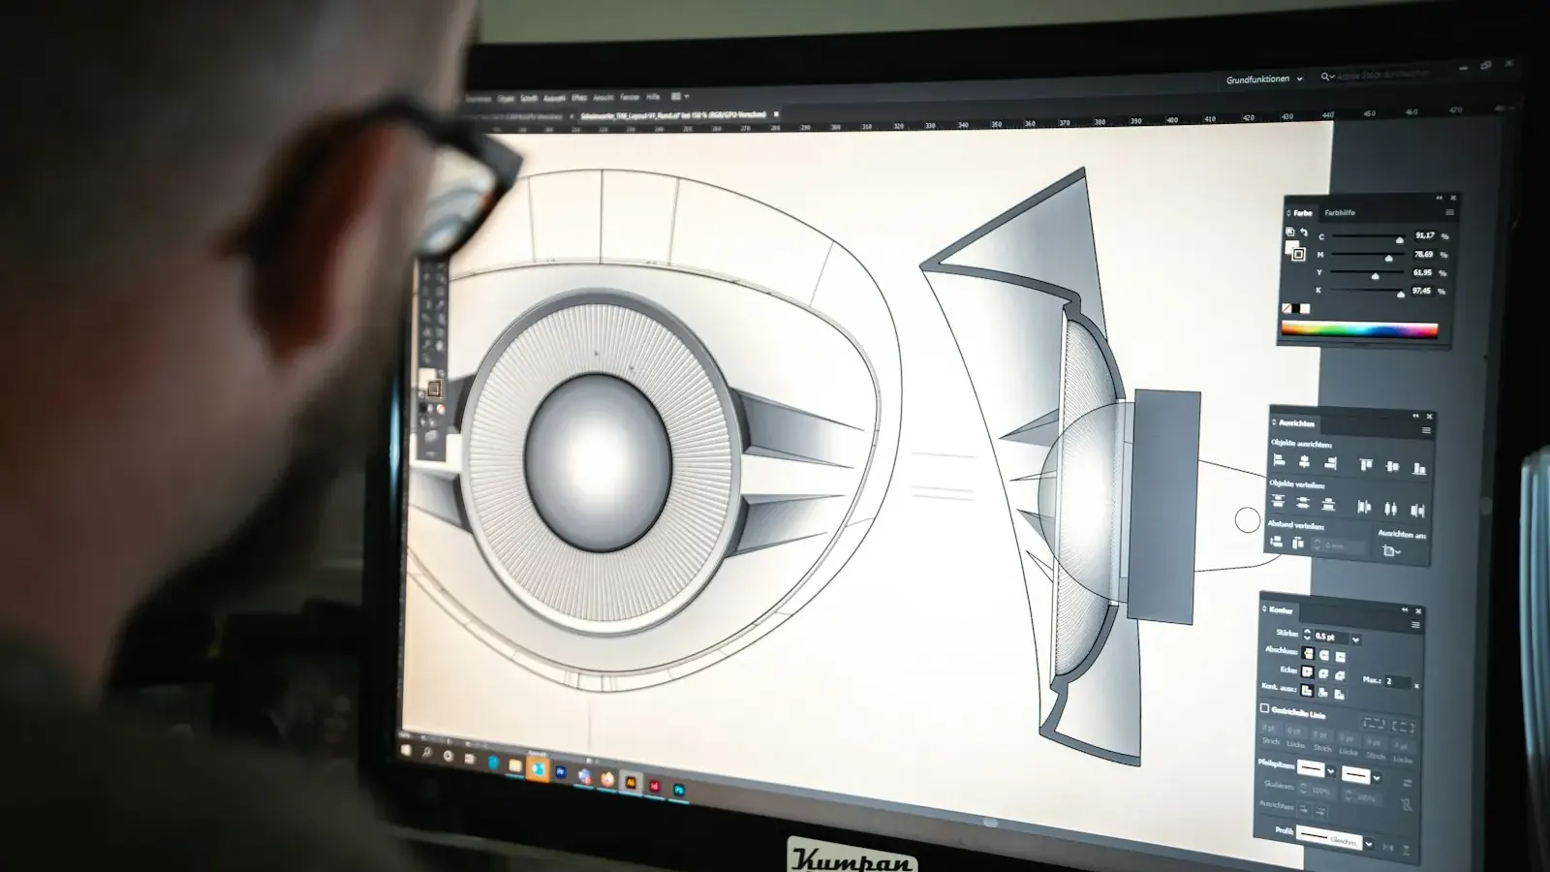Viewport: 1550px width, 872px height.
Task: Click the Stärke value field 0,5 pt
Action: pos(1331,638)
